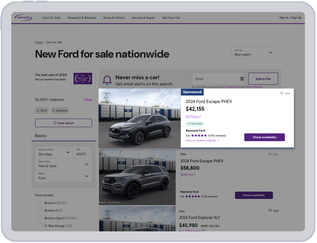The image size is (317, 243).
Task: Open Research & Reviews menu
Action: click(x=82, y=18)
